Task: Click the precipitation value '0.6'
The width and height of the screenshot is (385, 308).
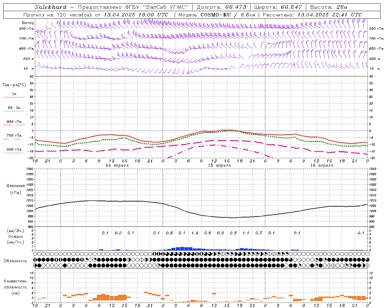Action: click(208, 233)
